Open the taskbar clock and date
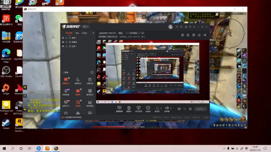This screenshot has height=152, width=271. [255, 148]
